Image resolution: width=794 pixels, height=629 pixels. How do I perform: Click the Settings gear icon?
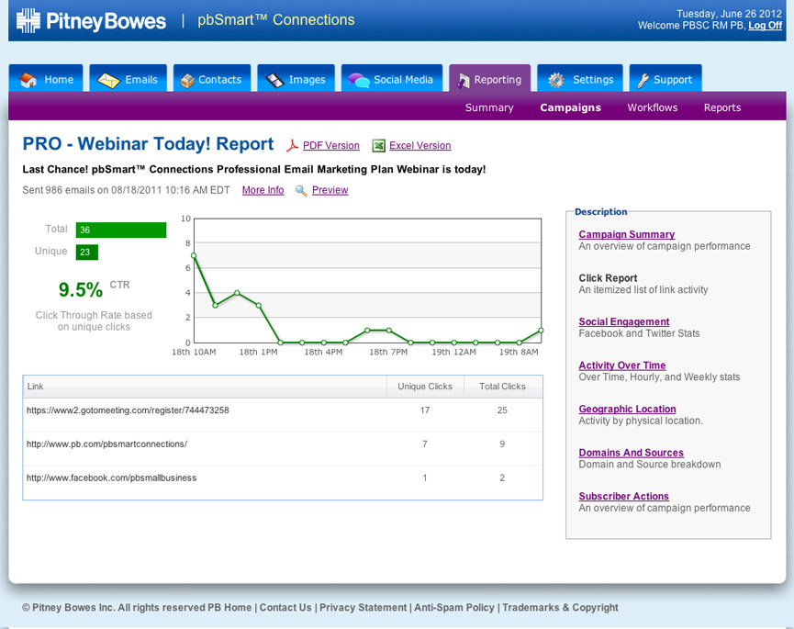tap(556, 80)
